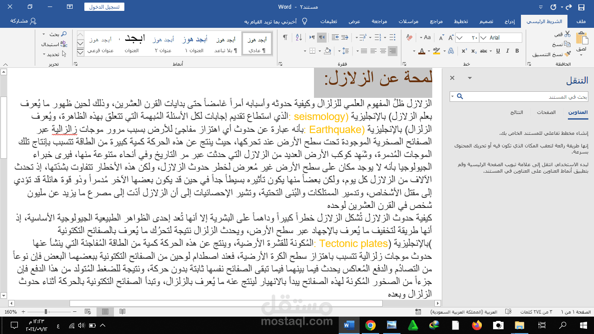The height and width of the screenshot is (334, 594).
Task: Open the font size ٢٠ dropdown
Action: (459, 37)
